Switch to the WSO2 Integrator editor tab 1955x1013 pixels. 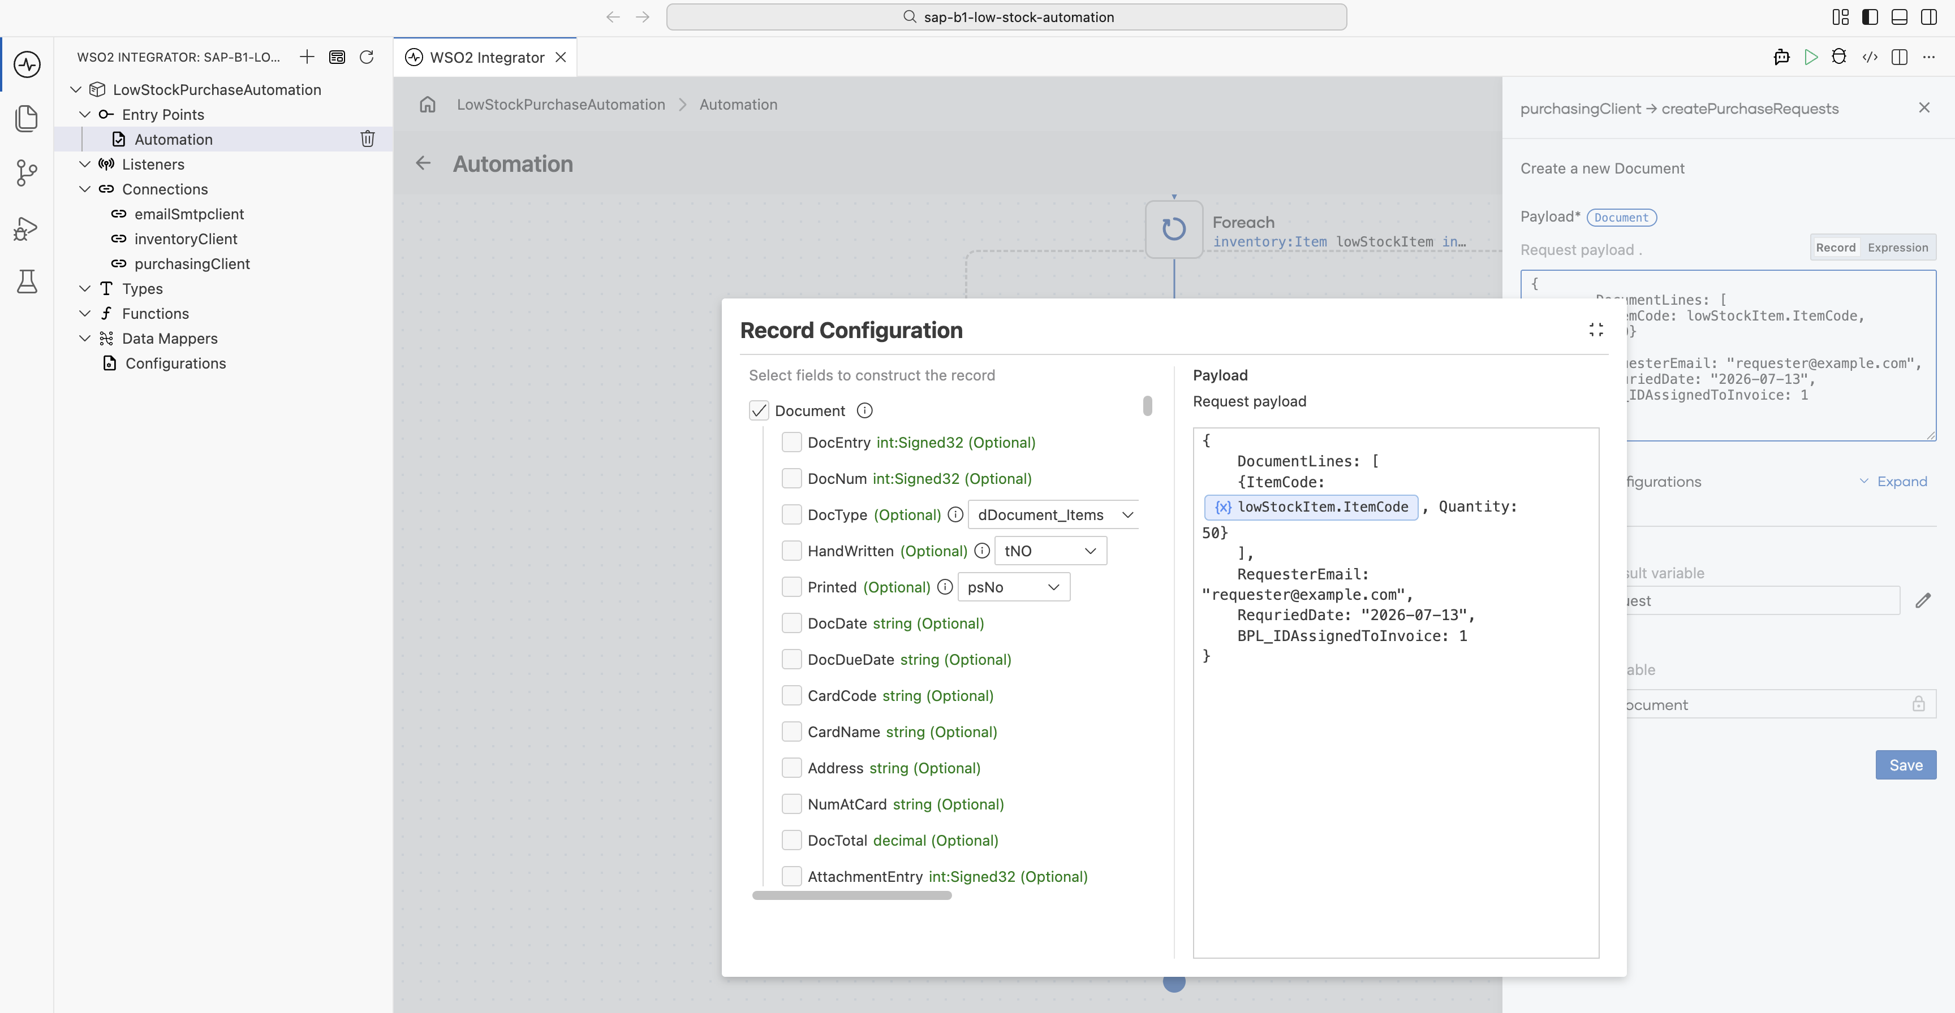click(486, 58)
